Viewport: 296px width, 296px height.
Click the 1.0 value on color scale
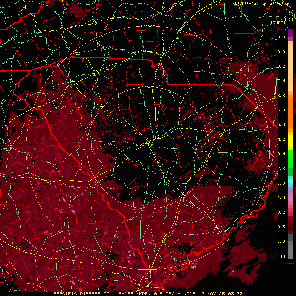(x=281, y=198)
